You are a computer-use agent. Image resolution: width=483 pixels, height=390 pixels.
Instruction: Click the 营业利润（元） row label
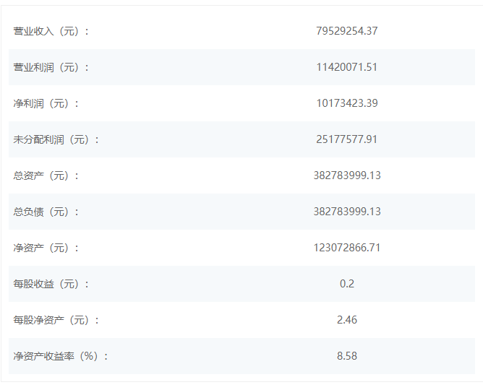51,67
